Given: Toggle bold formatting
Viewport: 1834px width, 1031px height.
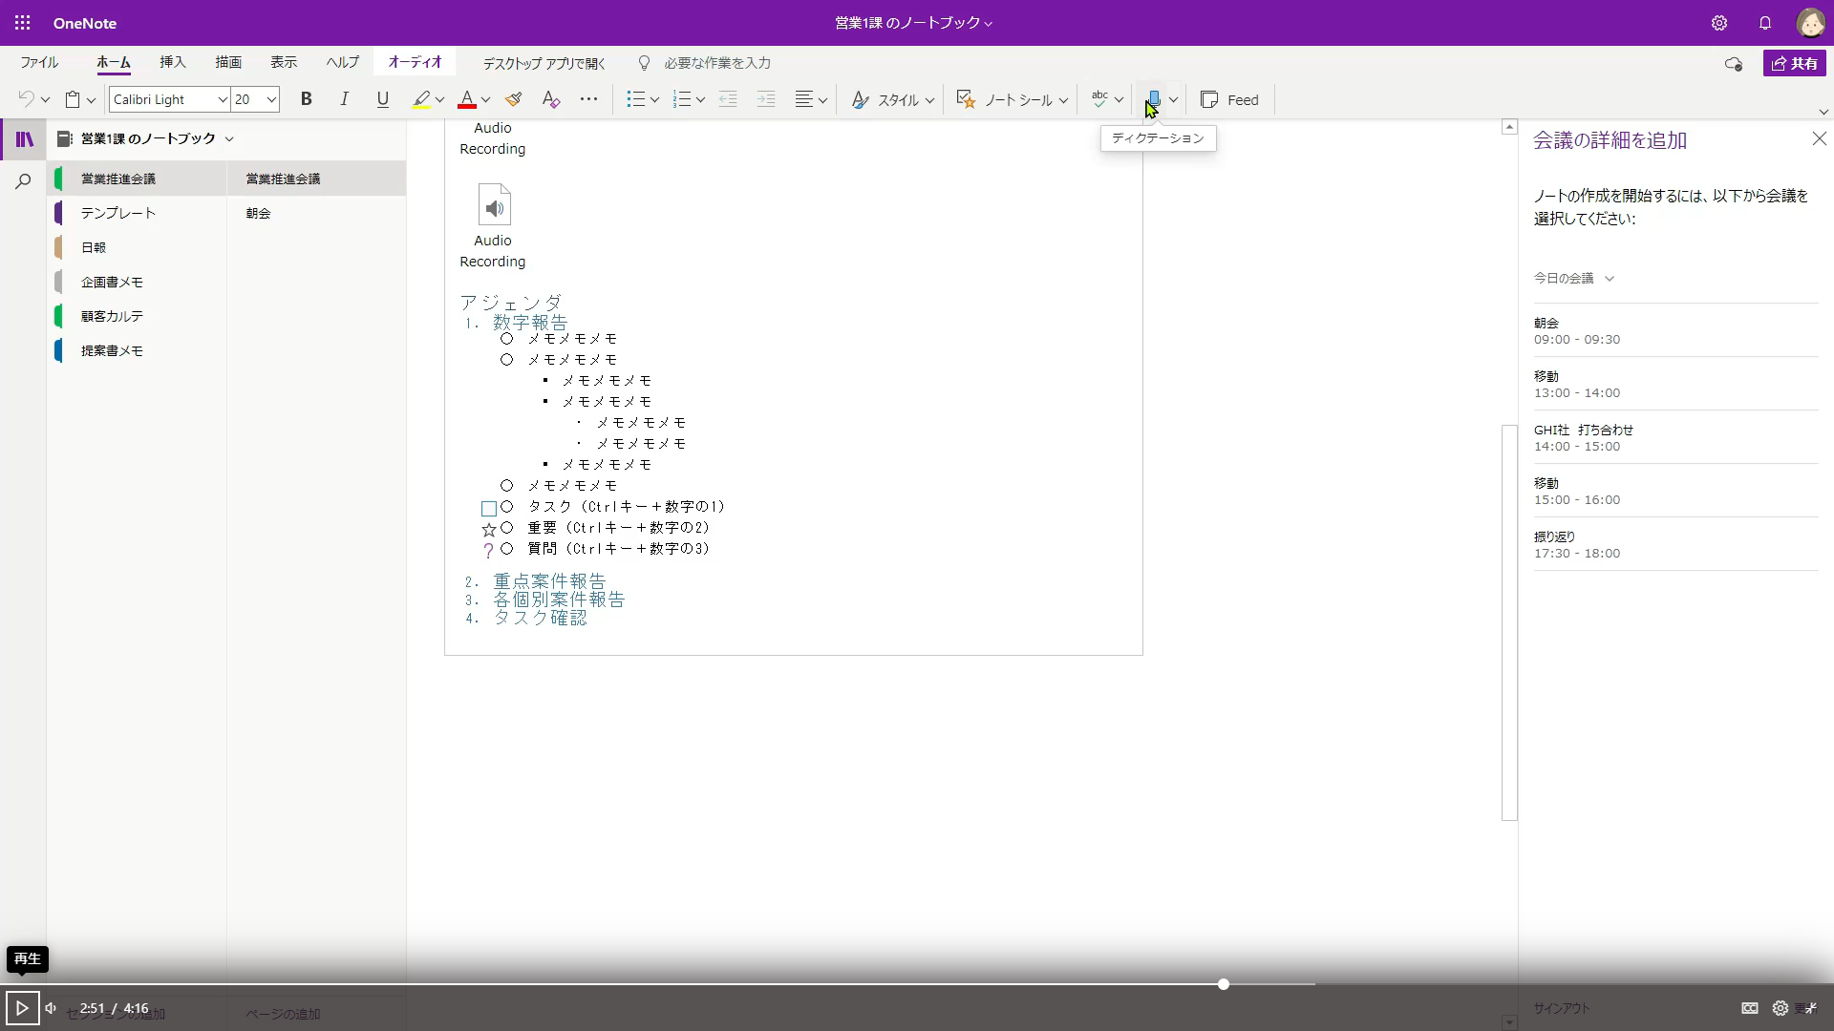Looking at the screenshot, I should [306, 98].
